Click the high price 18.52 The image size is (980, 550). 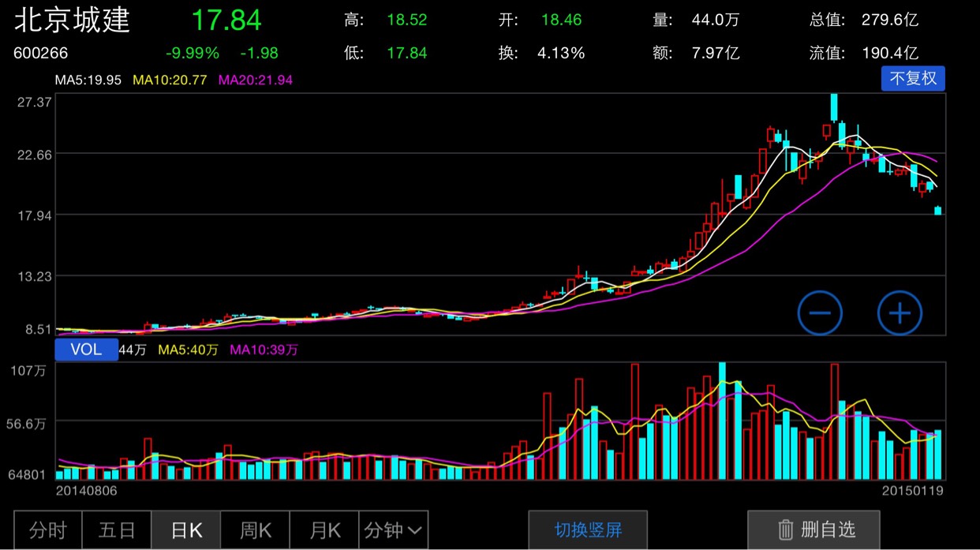click(x=407, y=20)
